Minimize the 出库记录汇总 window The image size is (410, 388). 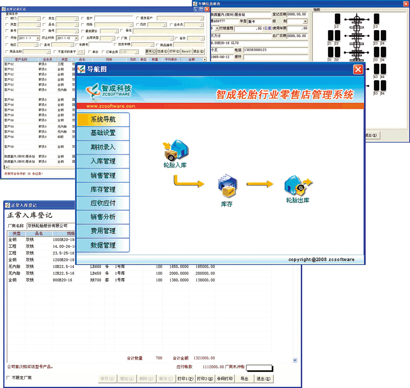point(196,9)
